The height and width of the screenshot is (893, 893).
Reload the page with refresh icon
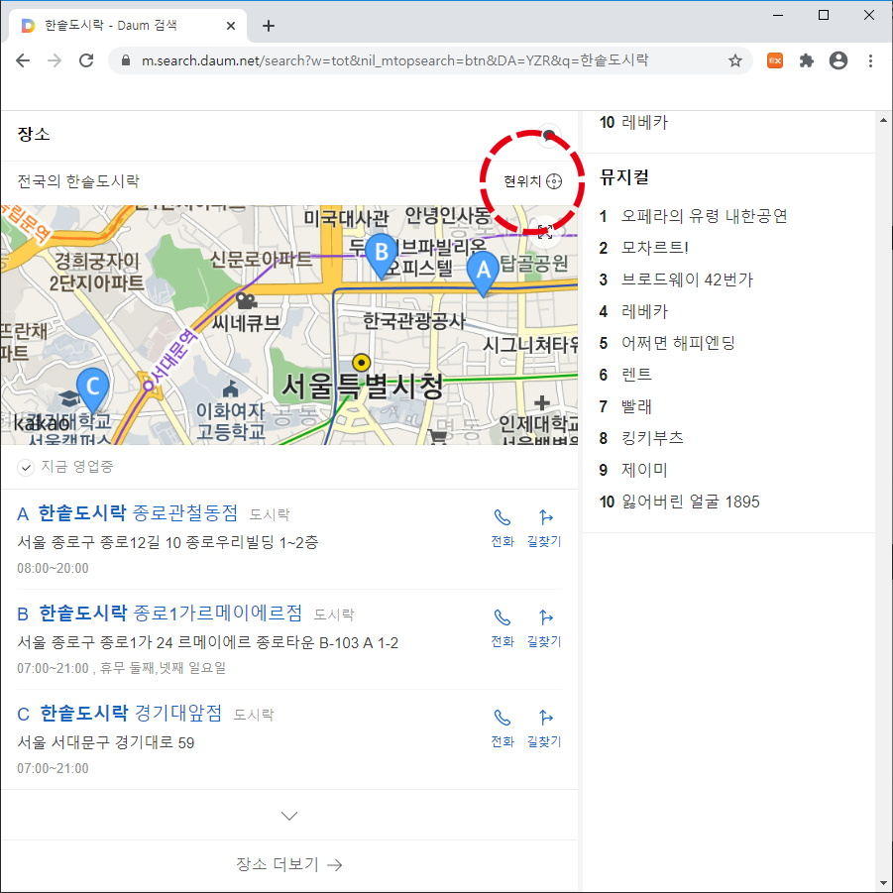[x=86, y=60]
